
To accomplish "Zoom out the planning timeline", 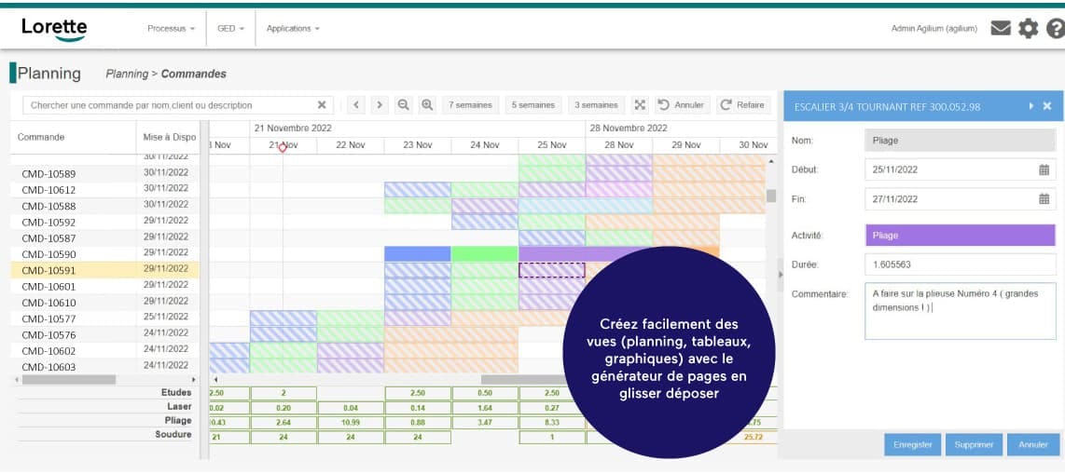I will (404, 105).
